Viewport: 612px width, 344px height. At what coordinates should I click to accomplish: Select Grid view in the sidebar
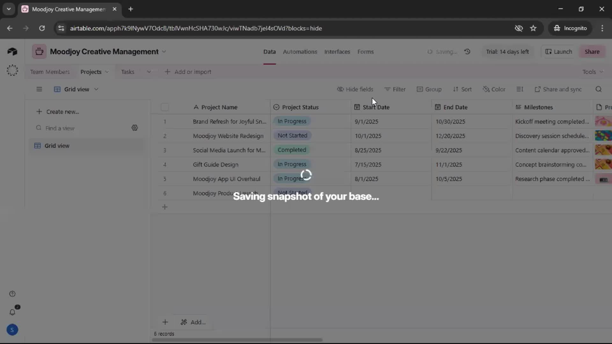click(x=88, y=146)
